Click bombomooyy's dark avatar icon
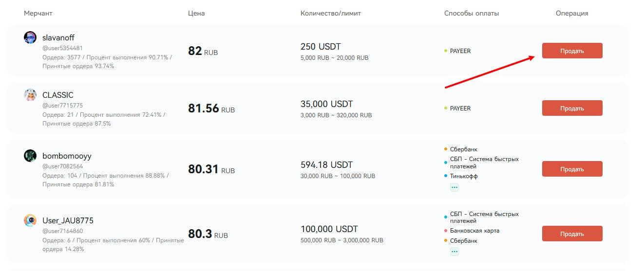This screenshot has width=644, height=271. tap(30, 156)
